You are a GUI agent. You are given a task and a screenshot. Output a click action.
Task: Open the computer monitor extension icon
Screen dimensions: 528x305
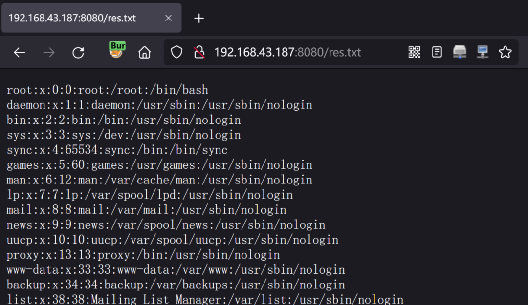(483, 52)
